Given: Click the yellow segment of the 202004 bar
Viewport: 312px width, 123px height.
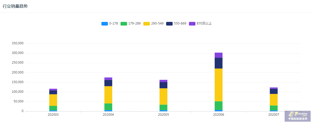Looking at the screenshot, I should [108, 95].
